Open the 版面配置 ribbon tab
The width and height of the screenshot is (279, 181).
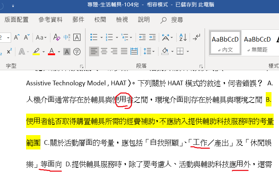click(x=16, y=20)
